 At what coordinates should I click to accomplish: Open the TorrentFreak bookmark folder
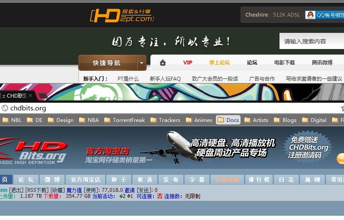tap(124, 120)
